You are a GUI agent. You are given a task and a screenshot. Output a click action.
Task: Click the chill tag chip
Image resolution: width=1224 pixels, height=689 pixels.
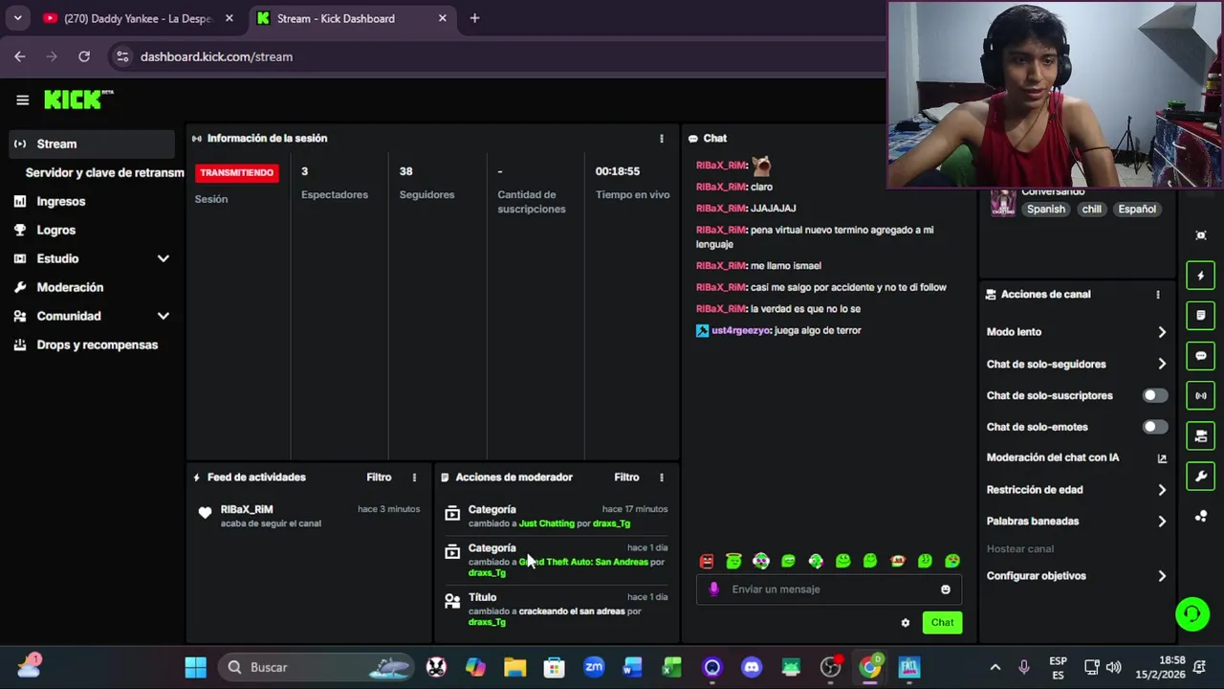tap(1091, 210)
